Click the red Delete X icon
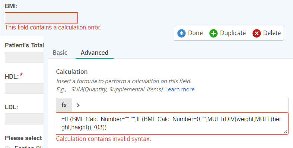 click(257, 33)
